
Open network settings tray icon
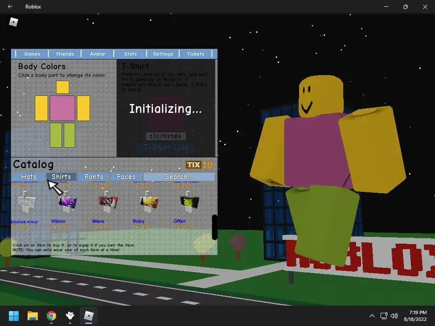click(384, 316)
